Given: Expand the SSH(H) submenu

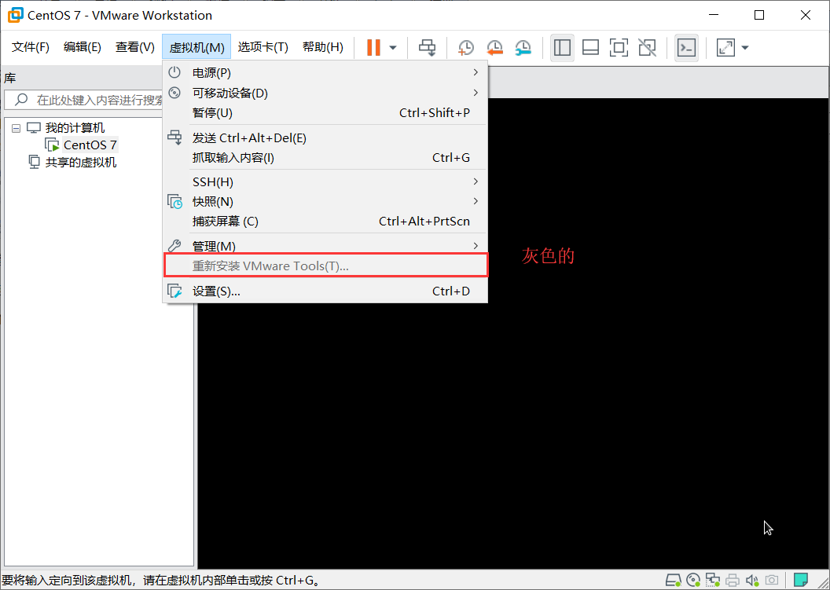Looking at the screenshot, I should pyautogui.click(x=325, y=182).
